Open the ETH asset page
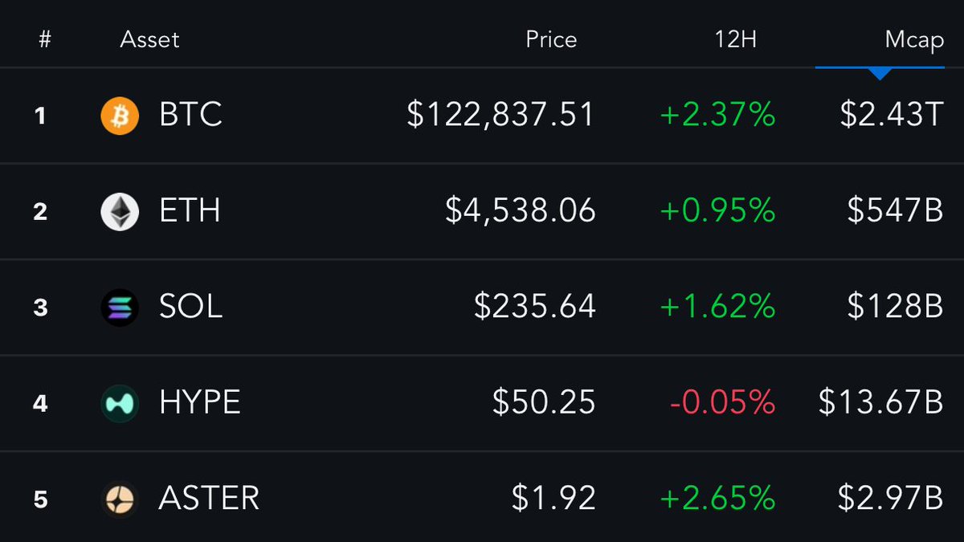The height and width of the screenshot is (542, 964). (190, 211)
